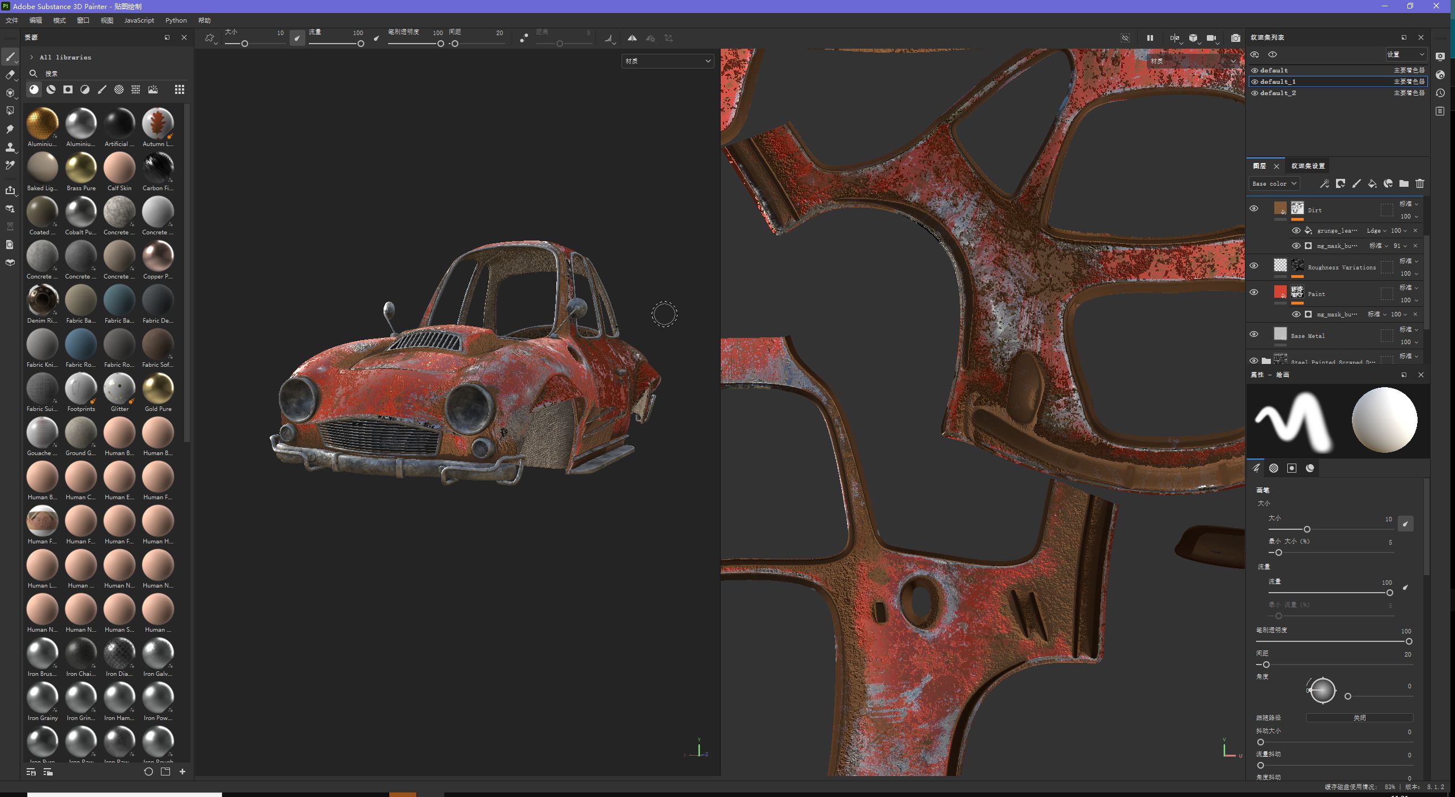Hide the default texture set
Viewport: 1455px width, 797px height.
pos(1255,70)
